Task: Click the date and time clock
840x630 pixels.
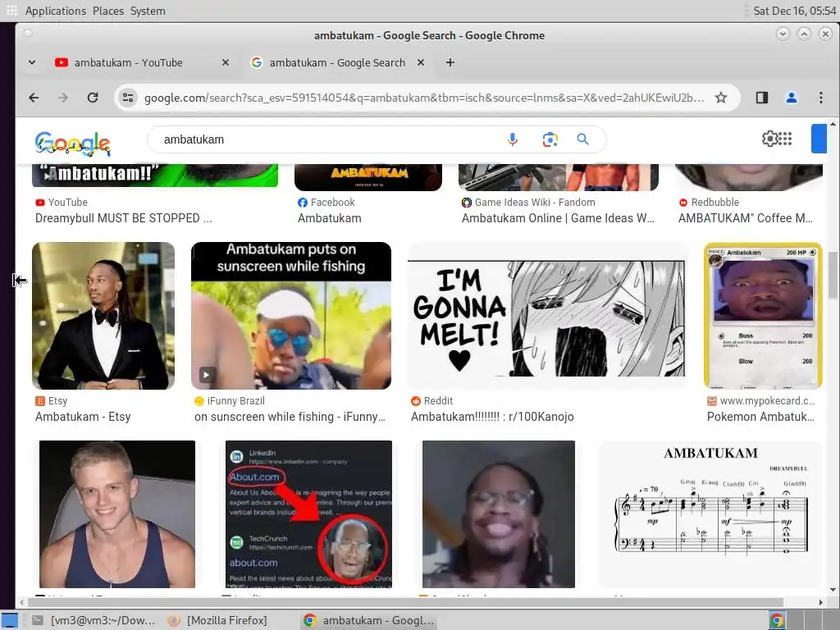Action: pyautogui.click(x=794, y=11)
